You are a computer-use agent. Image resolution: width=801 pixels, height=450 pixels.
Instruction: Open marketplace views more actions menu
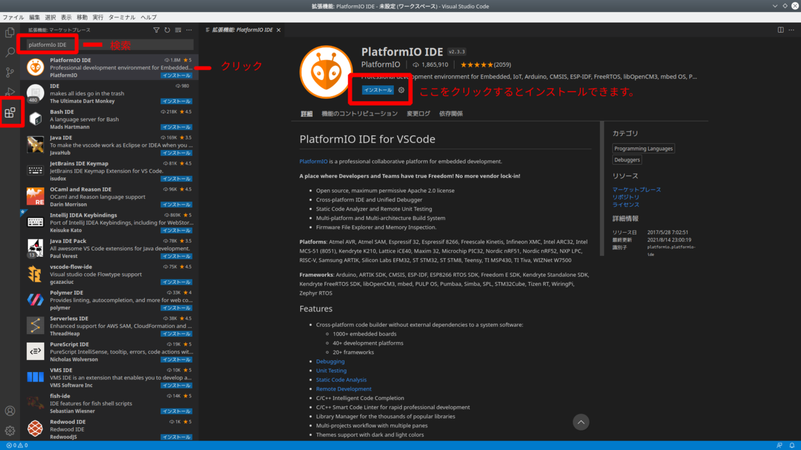(x=189, y=30)
